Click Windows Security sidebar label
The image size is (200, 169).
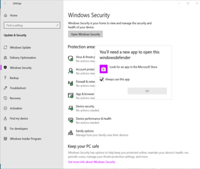(x=21, y=68)
